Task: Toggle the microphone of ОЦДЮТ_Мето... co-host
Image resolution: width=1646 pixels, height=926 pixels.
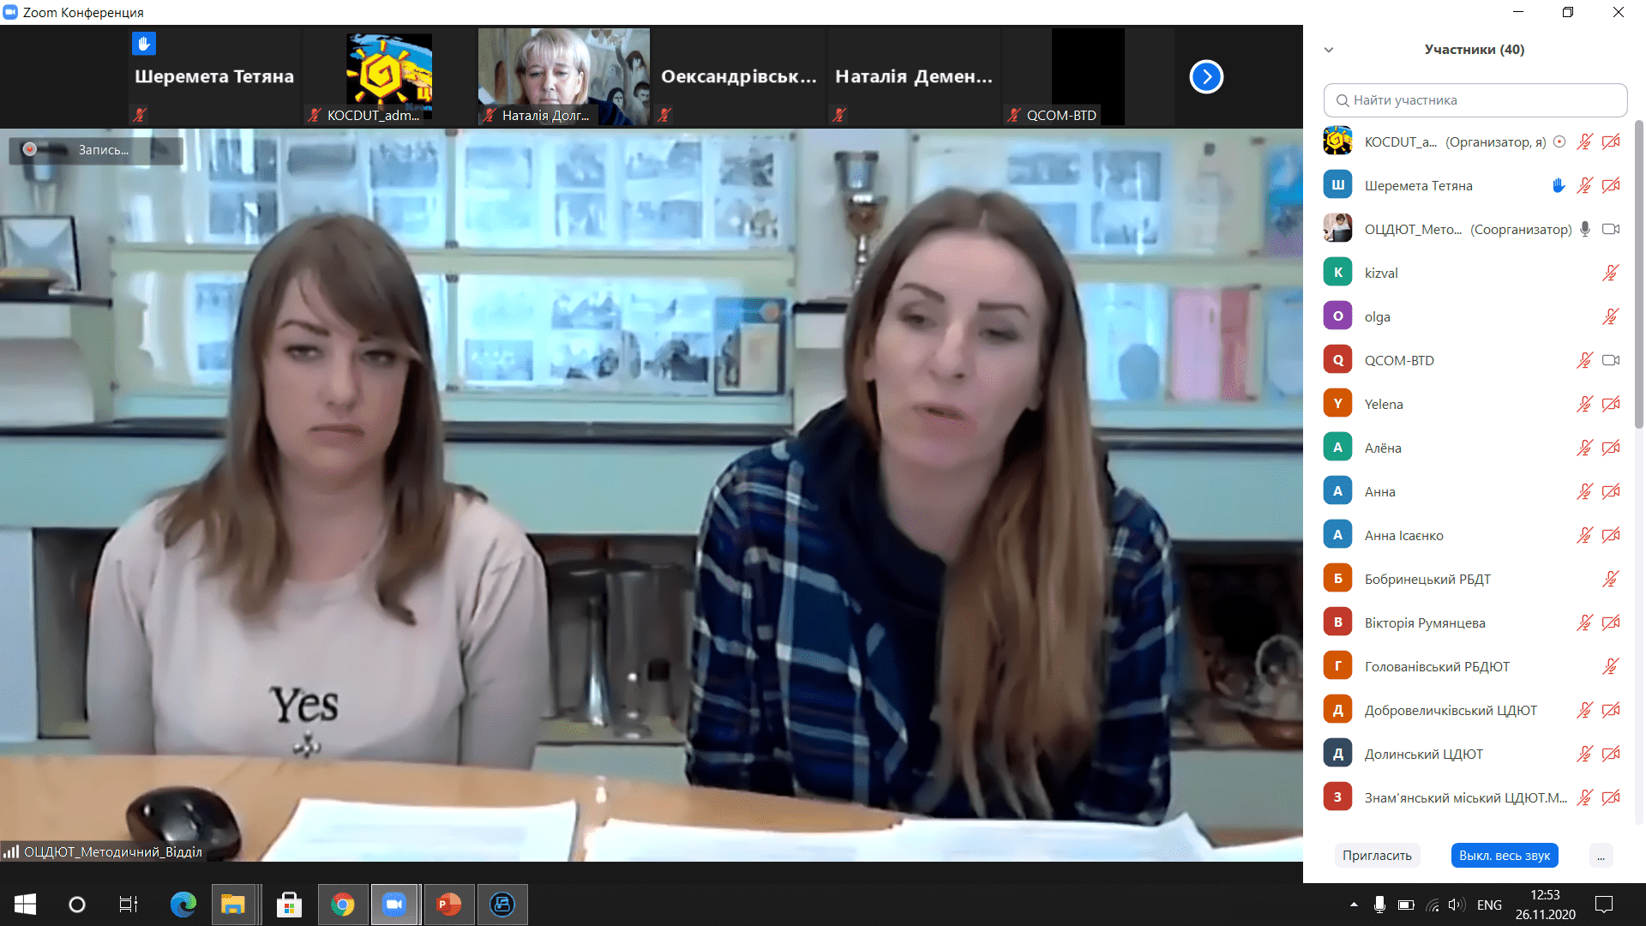Action: (1584, 229)
